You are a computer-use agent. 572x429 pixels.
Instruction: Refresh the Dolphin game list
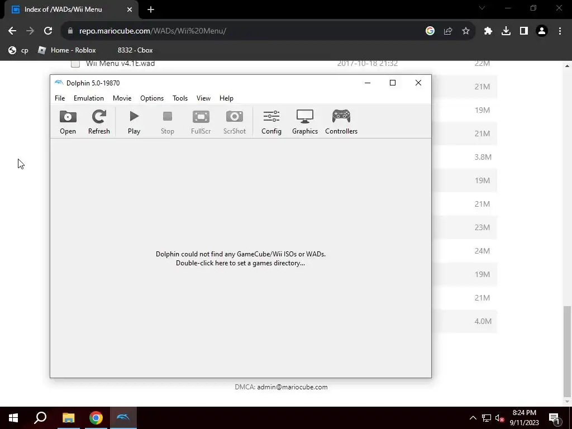click(99, 122)
